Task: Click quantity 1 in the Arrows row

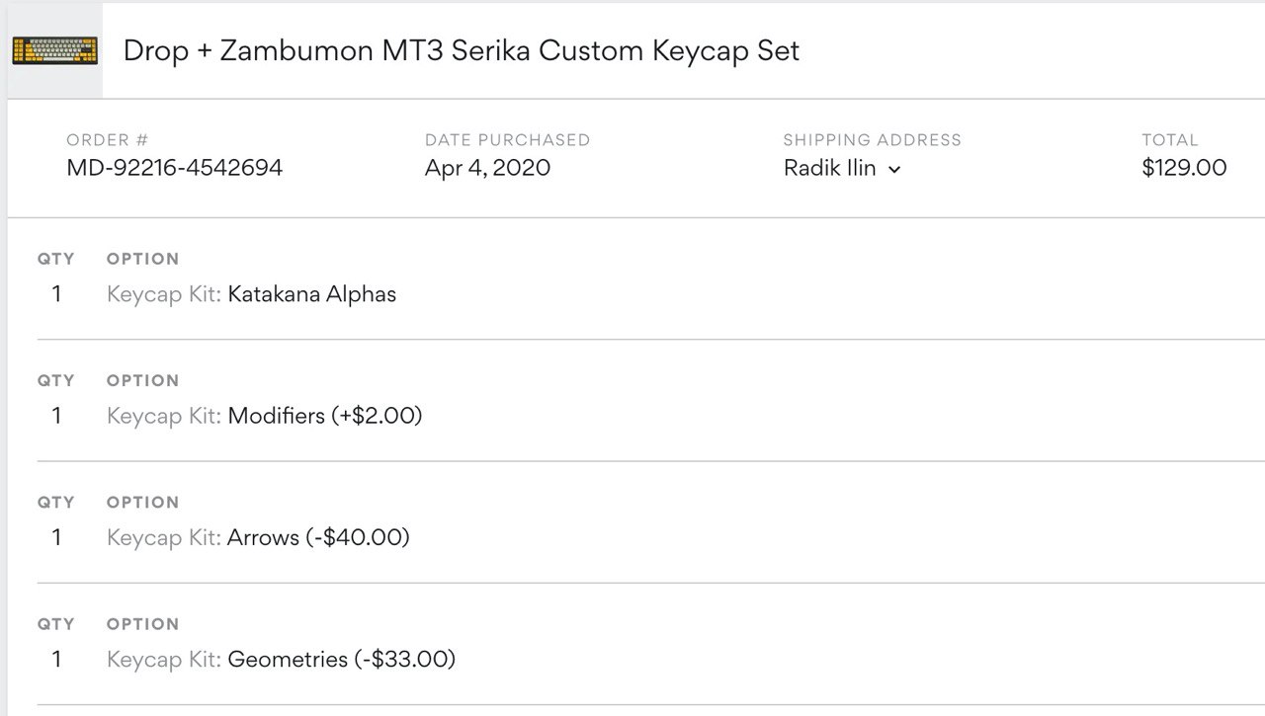Action: tap(56, 537)
